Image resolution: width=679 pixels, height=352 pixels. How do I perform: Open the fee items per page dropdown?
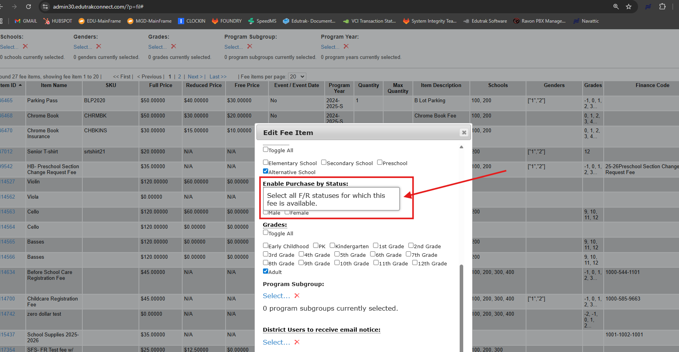tap(297, 77)
